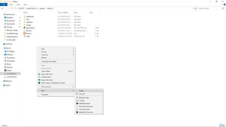
Task: Create a new Shortcut
Action: [x=89, y=94]
